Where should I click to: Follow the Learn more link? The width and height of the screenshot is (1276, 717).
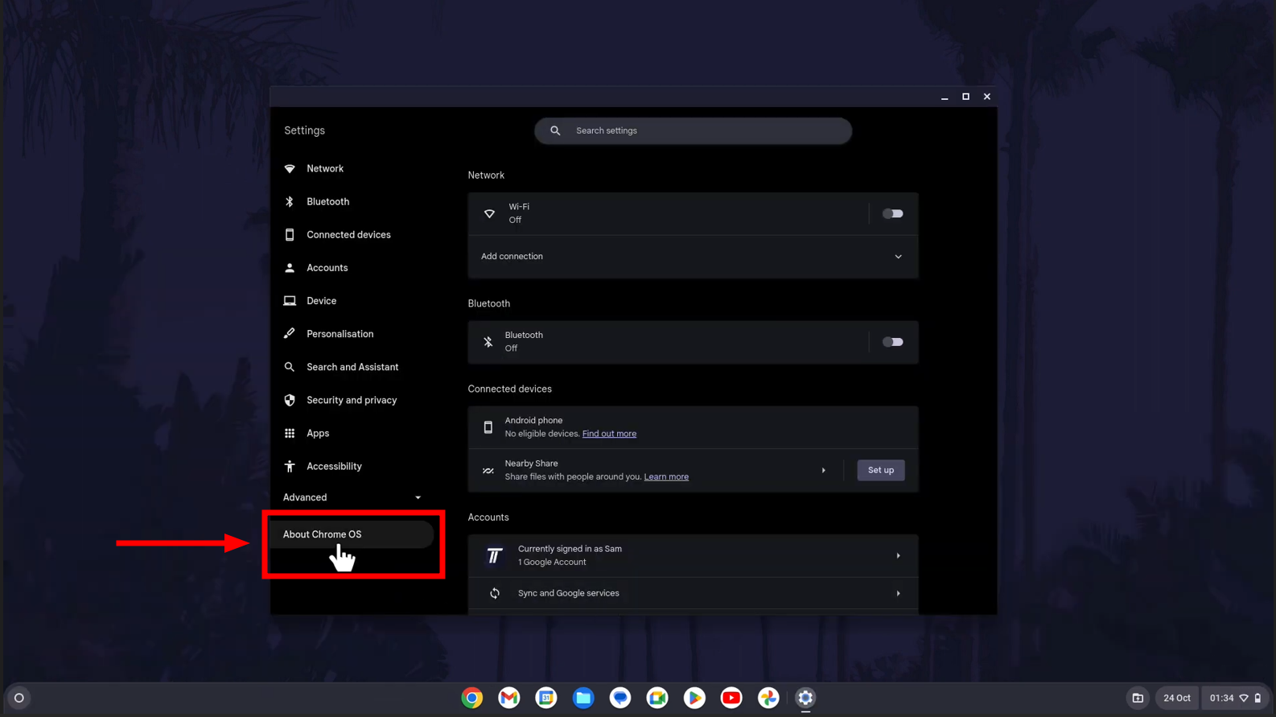tap(666, 477)
